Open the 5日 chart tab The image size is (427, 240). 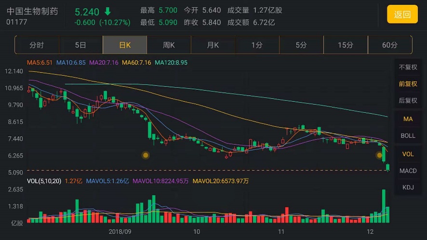[80, 45]
